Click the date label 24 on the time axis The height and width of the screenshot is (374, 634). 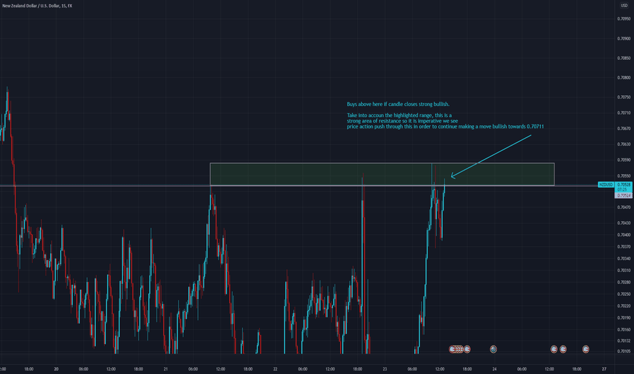tap(495, 369)
